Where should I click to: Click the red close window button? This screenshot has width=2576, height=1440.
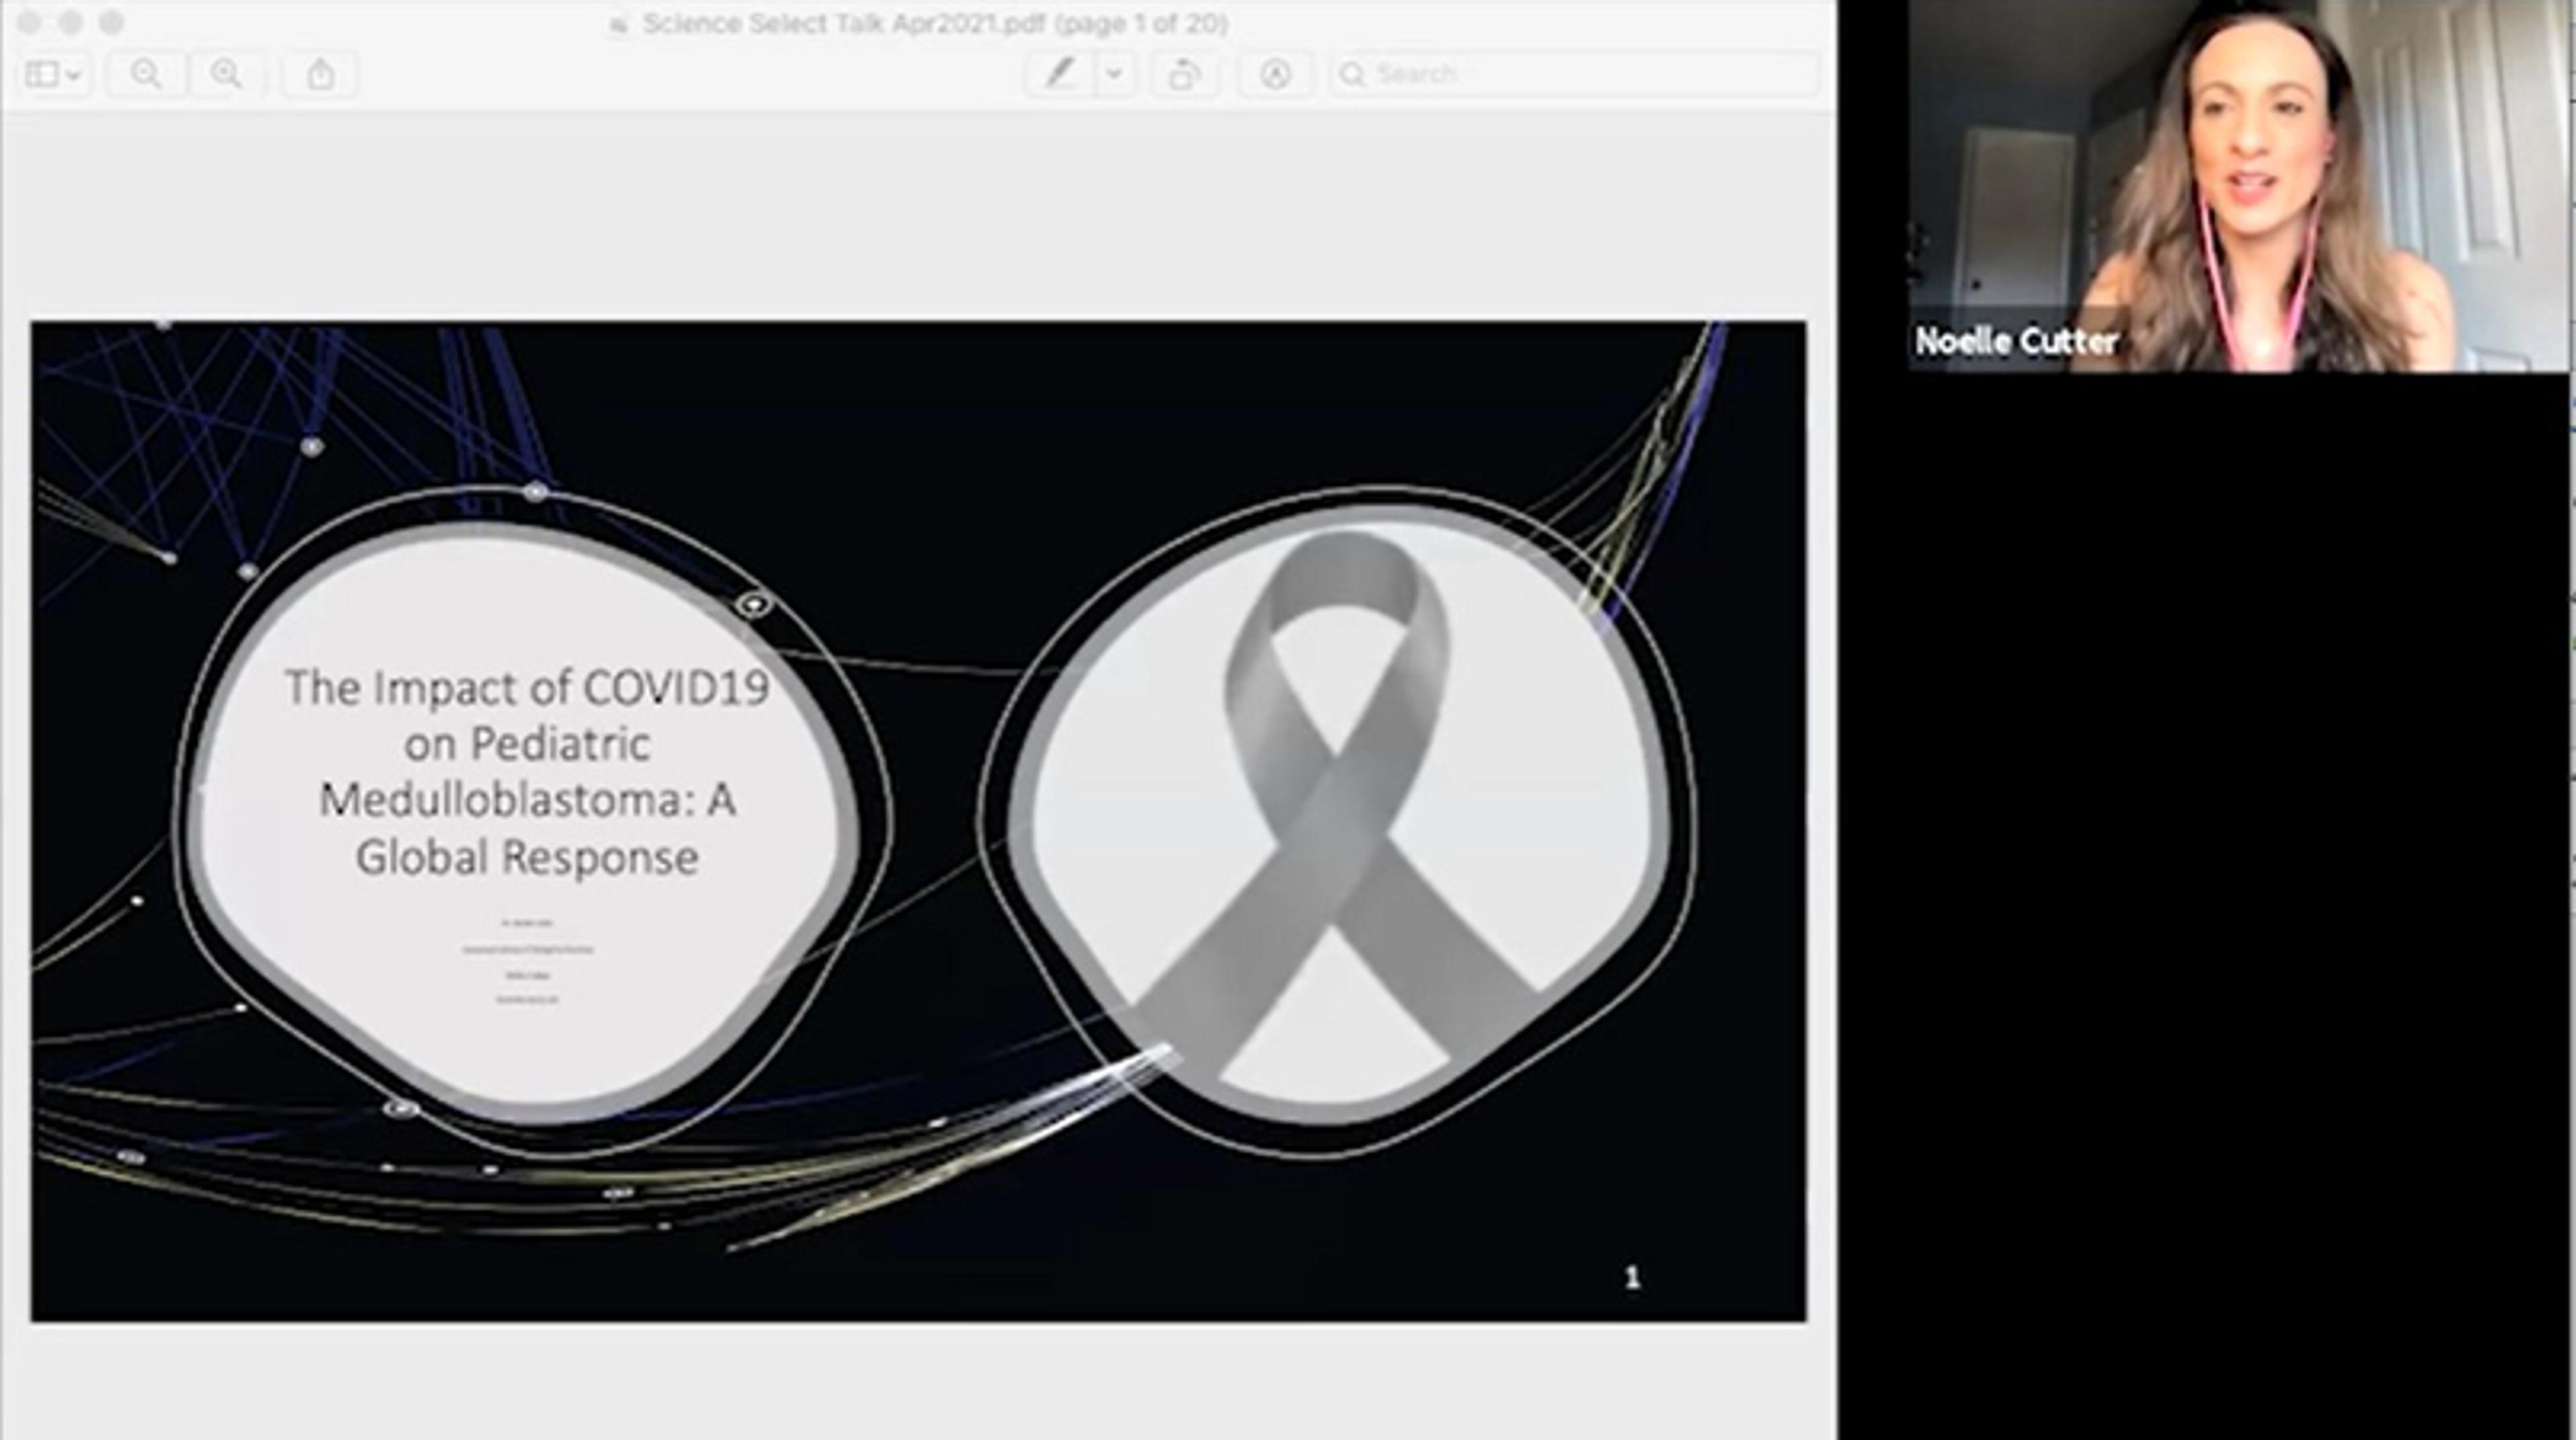29,22
